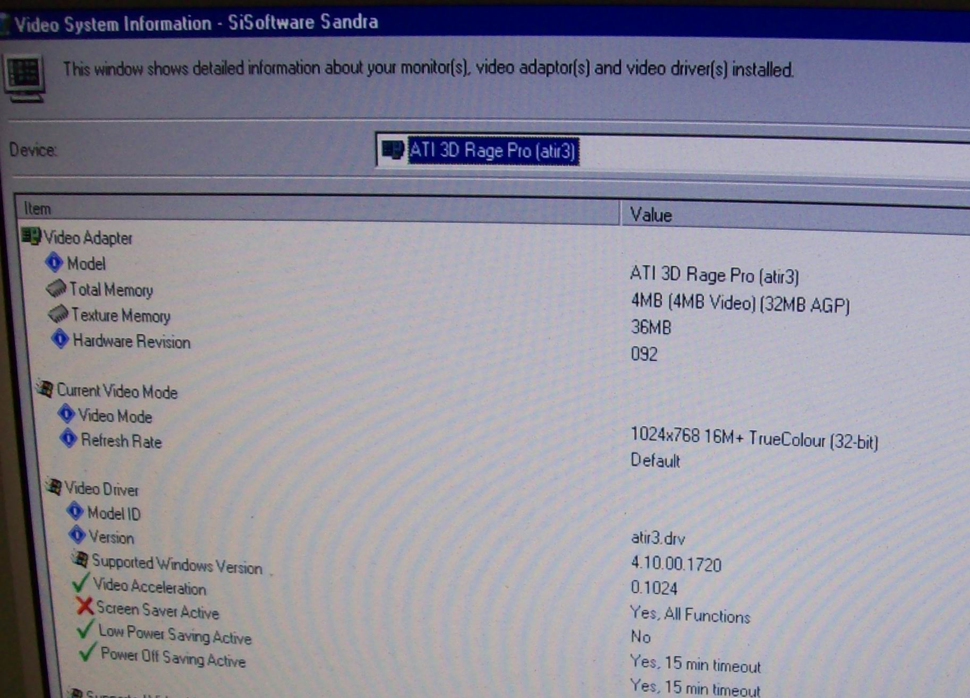Click the red X beside Screen Saver Active
The image size is (970, 698).
point(84,606)
